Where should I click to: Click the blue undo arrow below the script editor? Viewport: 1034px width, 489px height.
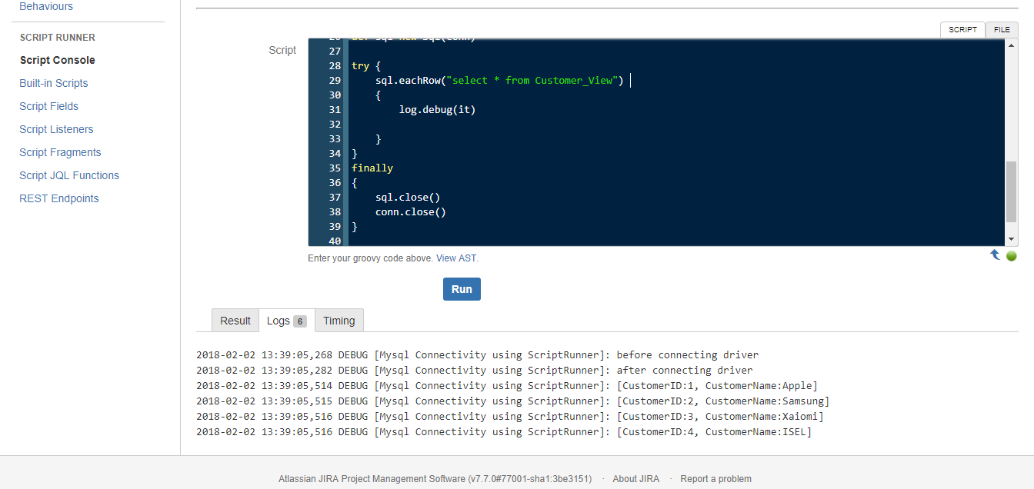(995, 254)
